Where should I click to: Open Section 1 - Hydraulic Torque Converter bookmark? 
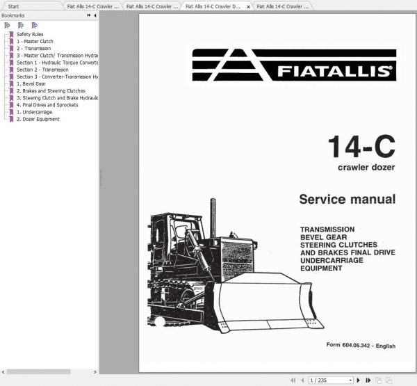point(57,63)
